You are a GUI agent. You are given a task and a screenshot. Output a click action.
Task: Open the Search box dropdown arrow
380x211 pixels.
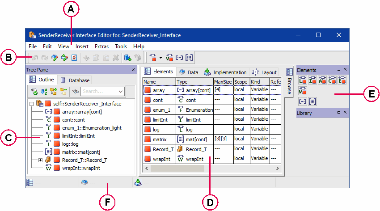[121, 92]
